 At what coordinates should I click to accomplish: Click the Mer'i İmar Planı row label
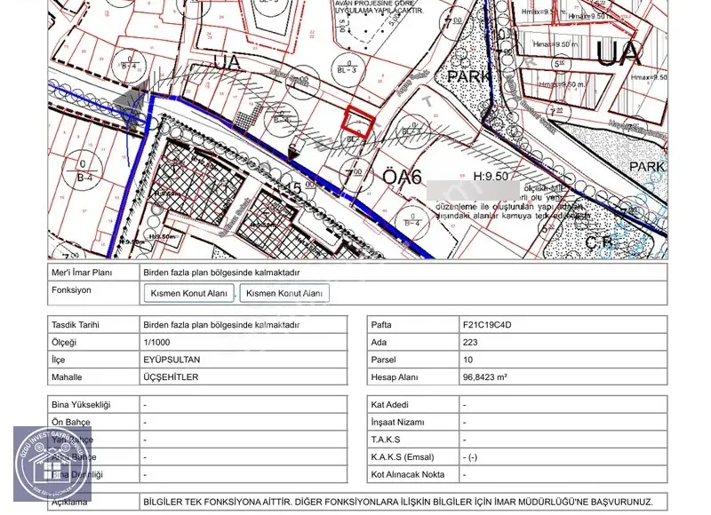click(x=82, y=273)
